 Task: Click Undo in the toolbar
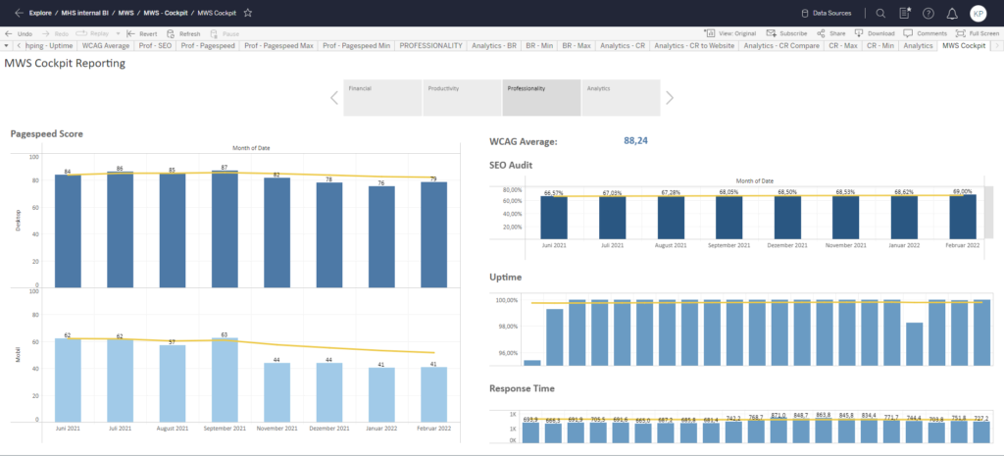tap(20, 33)
